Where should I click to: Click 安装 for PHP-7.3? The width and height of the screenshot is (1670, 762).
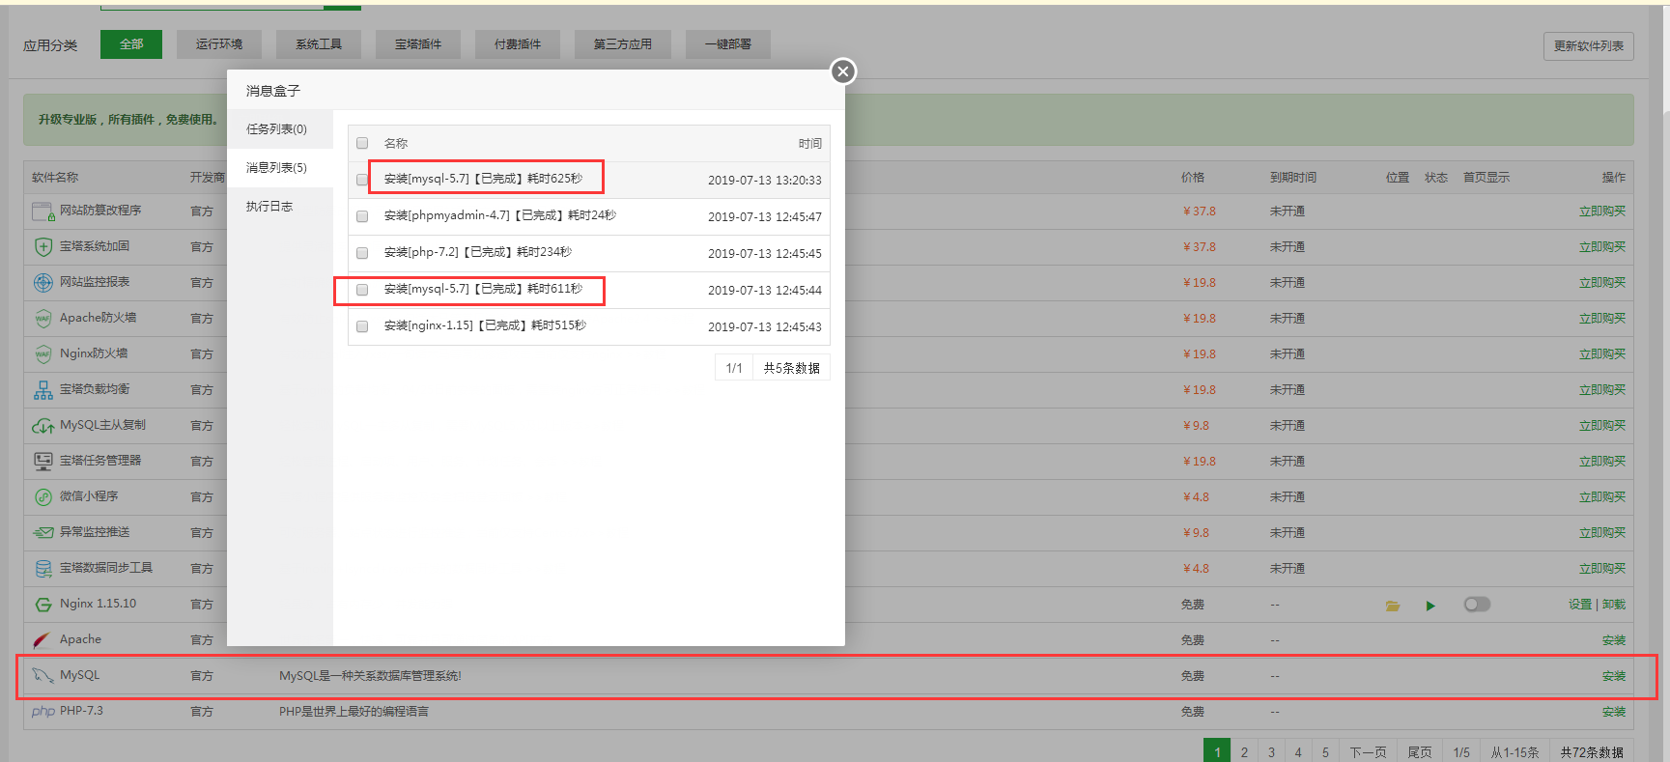[1614, 712]
